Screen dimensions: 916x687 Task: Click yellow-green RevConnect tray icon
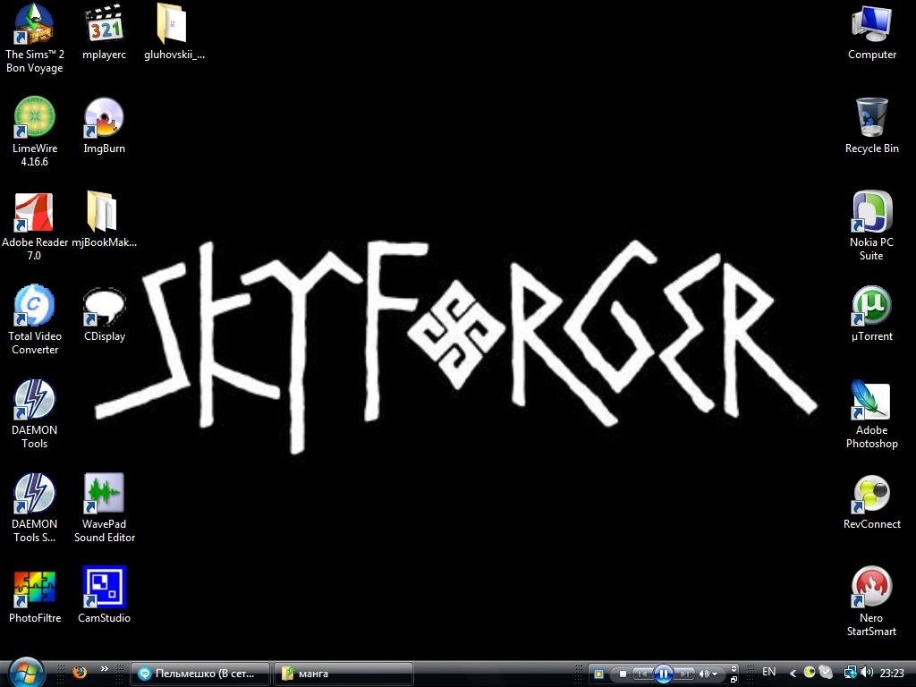coord(810,672)
